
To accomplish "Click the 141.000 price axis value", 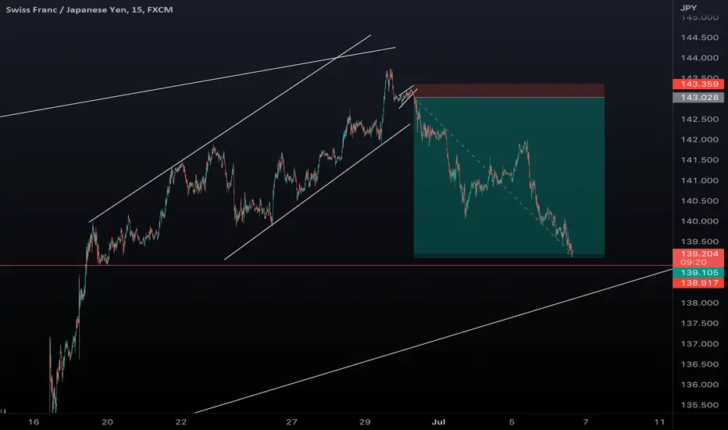I will tap(699, 181).
